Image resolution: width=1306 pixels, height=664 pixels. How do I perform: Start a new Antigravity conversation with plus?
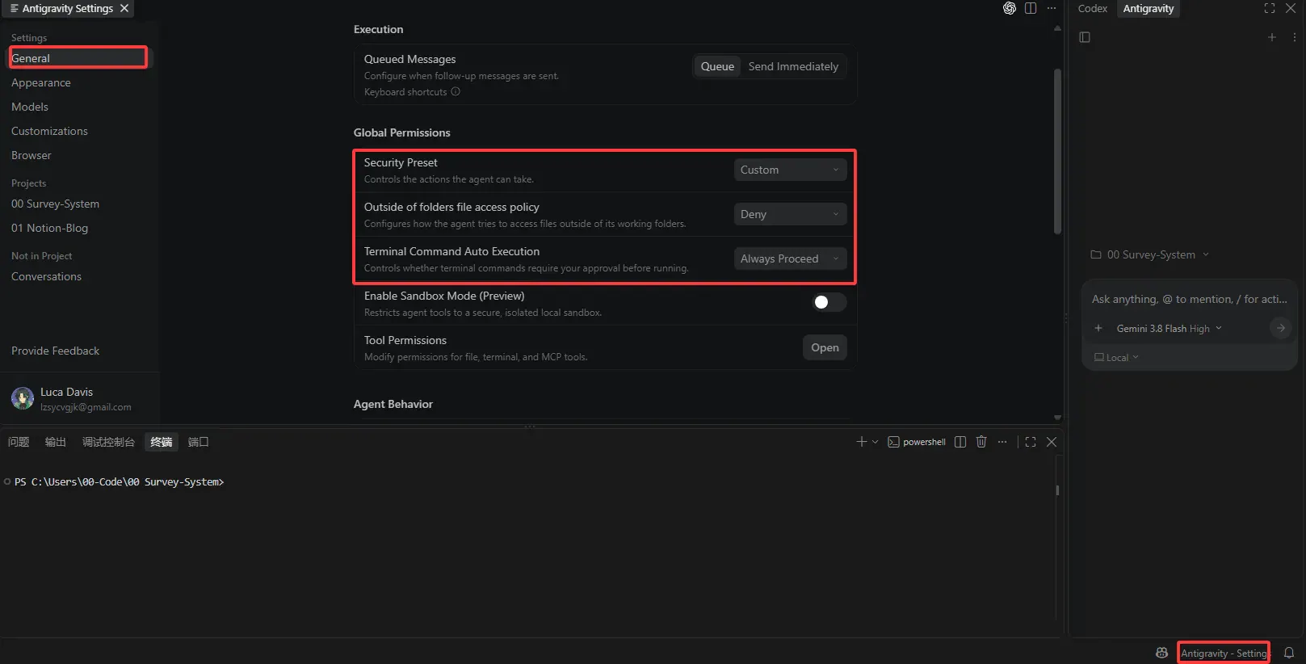pyautogui.click(x=1272, y=37)
